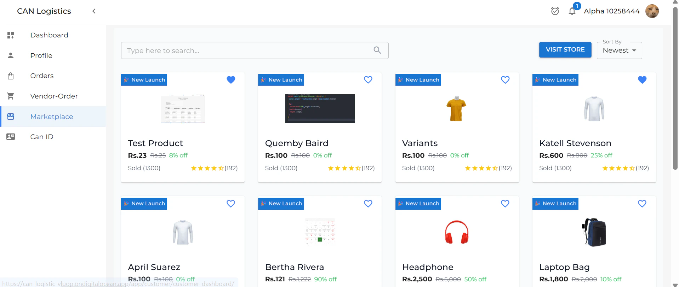Click the Alpha 10258444 username
The height and width of the screenshot is (287, 679).
[612, 11]
